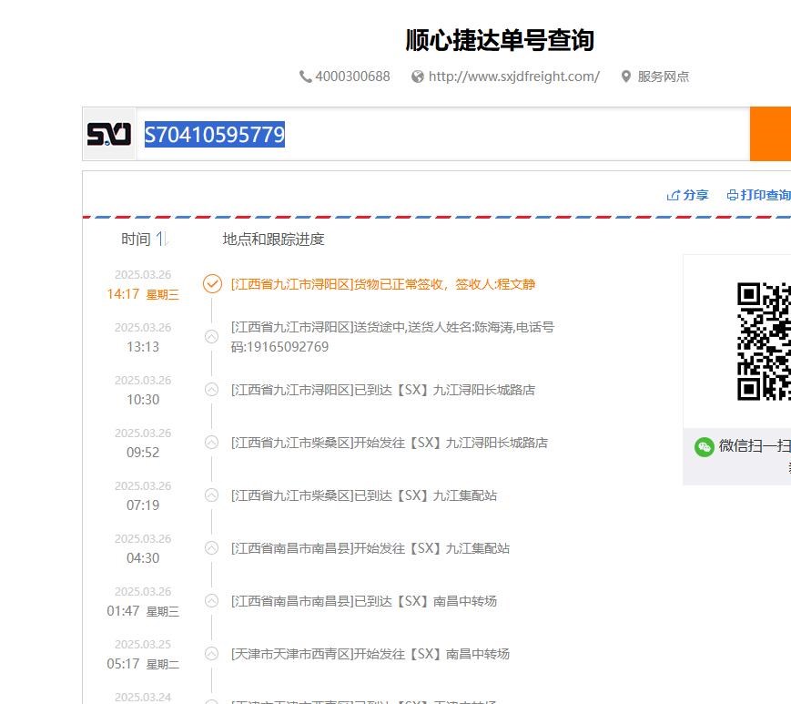This screenshot has width=791, height=704.
Task: Click the 已到达 九江集配站 entry
Action: tap(364, 495)
